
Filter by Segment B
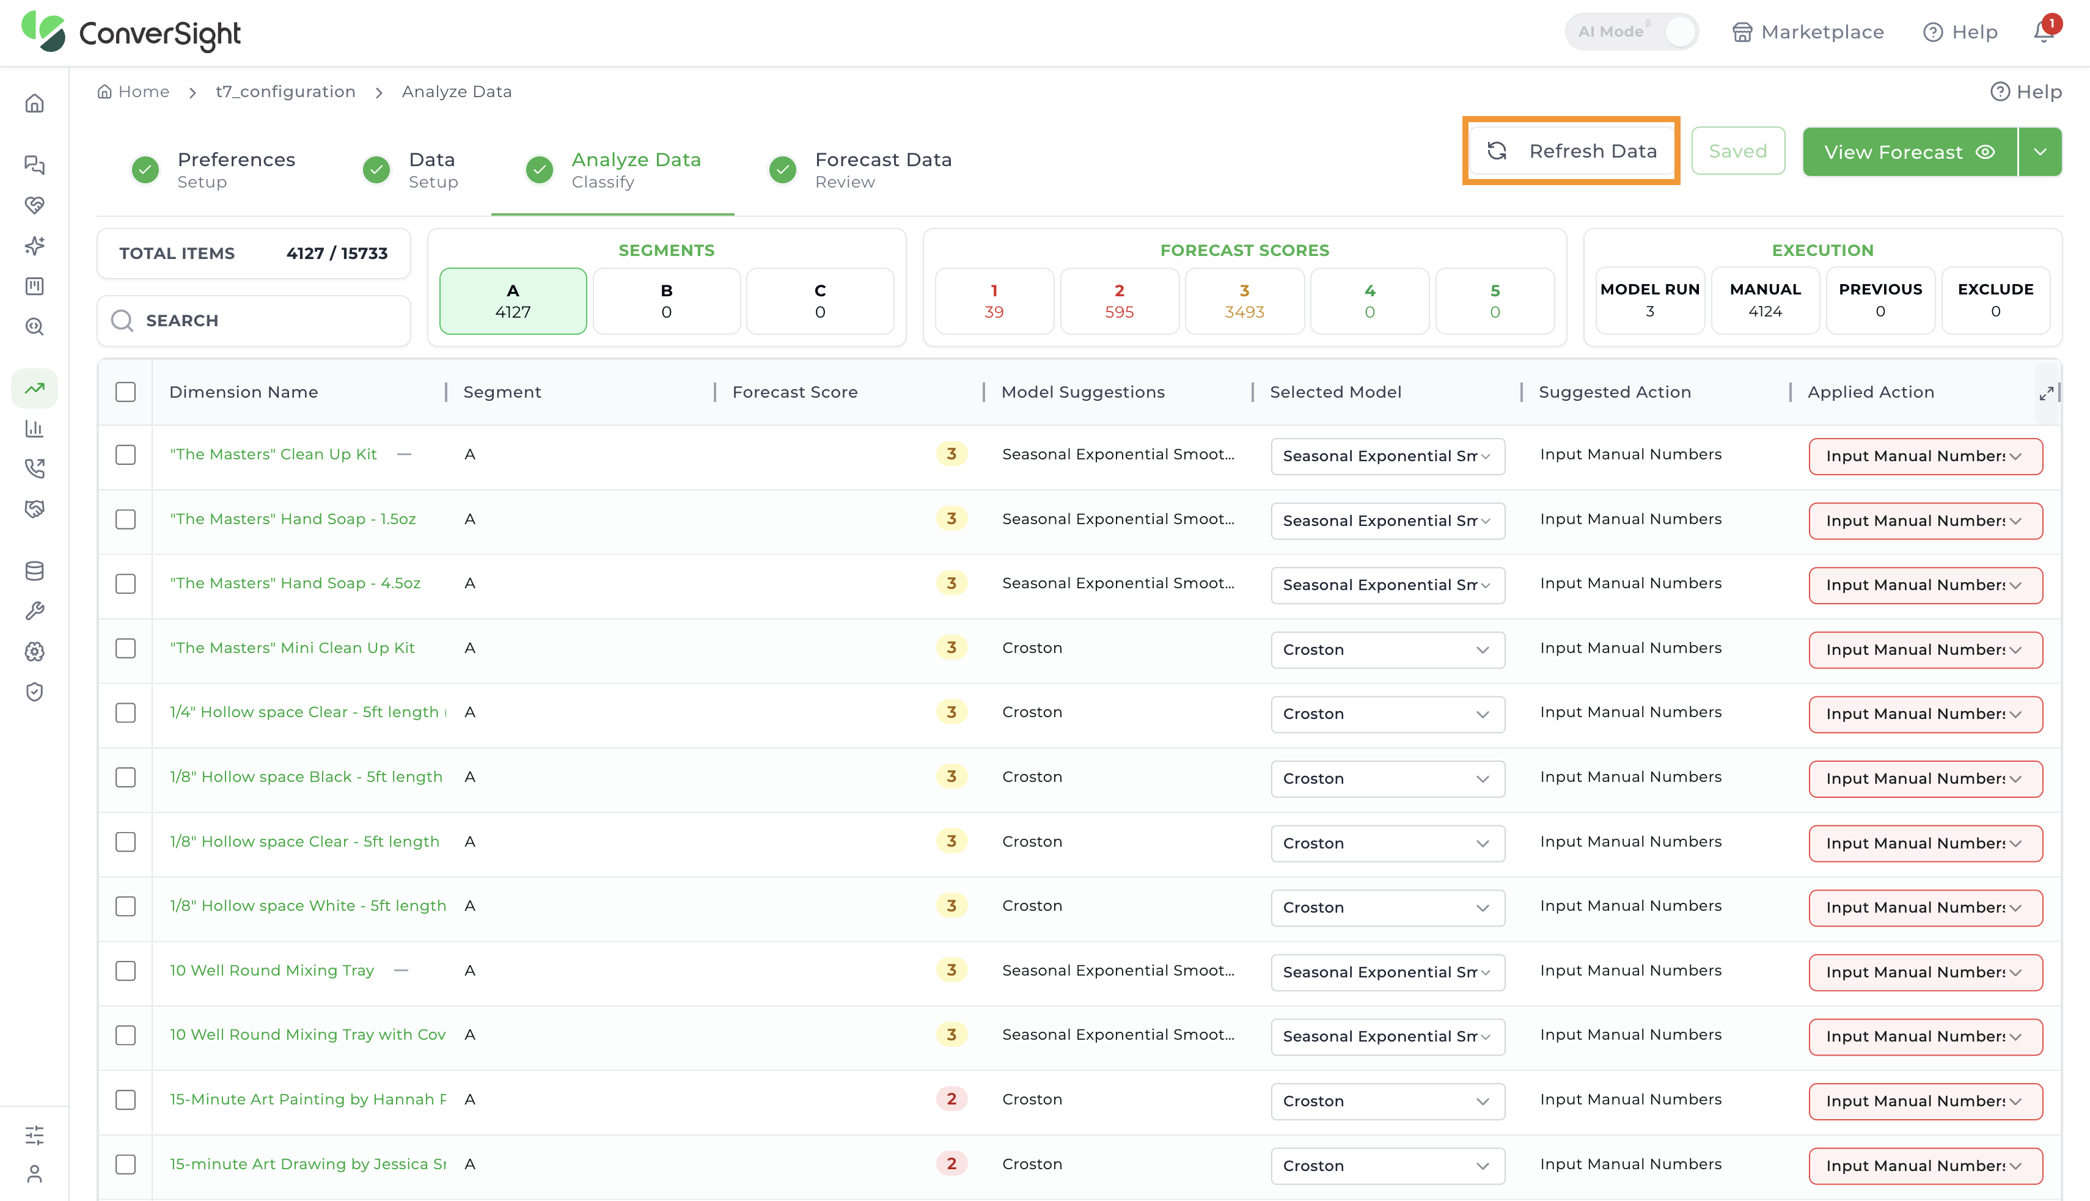tap(667, 301)
